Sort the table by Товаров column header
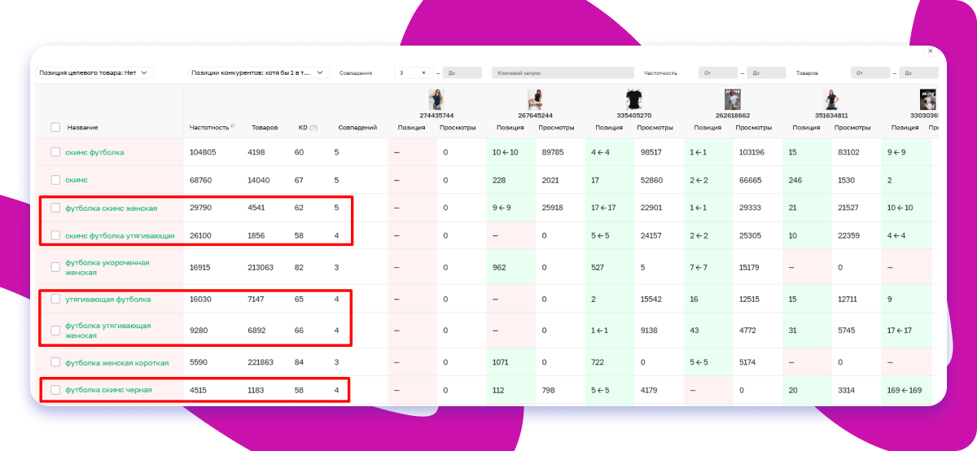The image size is (977, 451). (x=265, y=128)
